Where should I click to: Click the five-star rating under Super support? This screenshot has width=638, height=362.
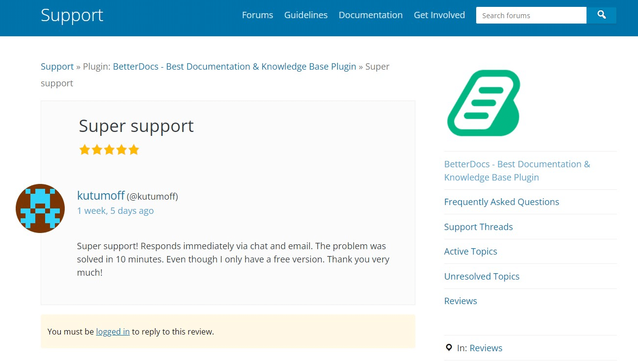tap(109, 149)
